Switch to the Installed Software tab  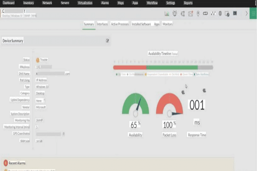coord(141,24)
